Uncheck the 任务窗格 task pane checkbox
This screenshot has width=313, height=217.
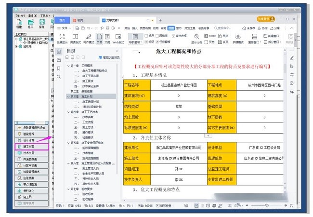157,42
